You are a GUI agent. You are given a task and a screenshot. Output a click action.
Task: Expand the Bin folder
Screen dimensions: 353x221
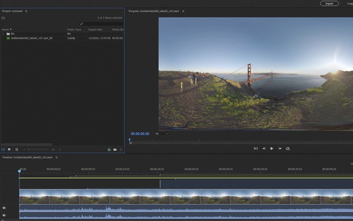tap(3, 34)
